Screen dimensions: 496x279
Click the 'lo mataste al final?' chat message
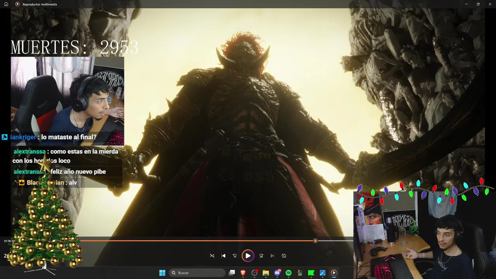click(69, 137)
